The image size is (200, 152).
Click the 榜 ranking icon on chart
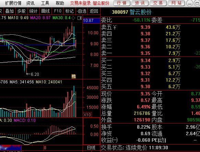coord(74,76)
